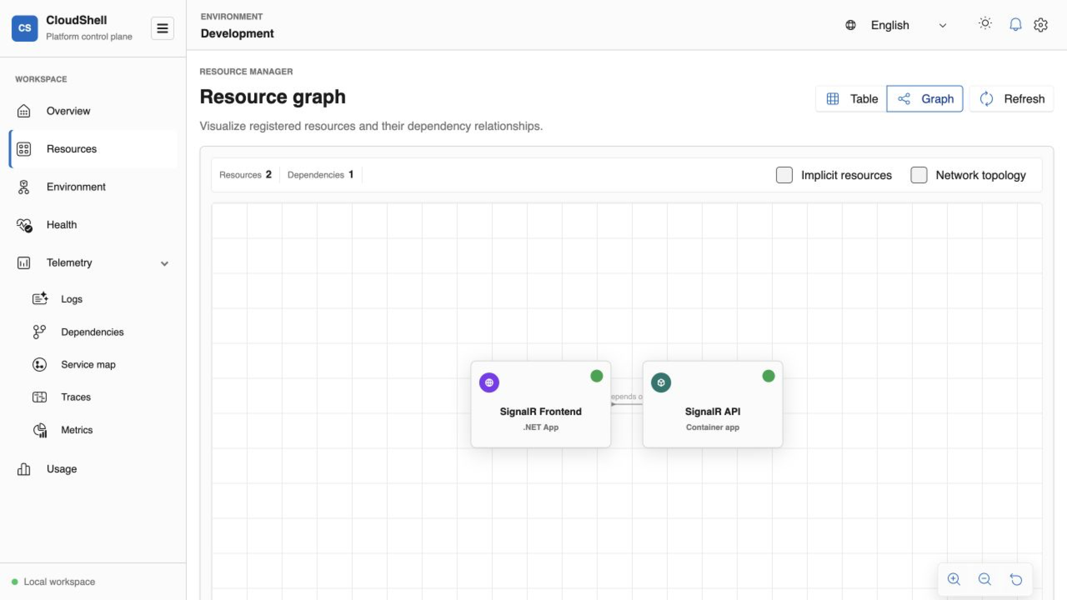Select the SignalR Frontend node

pos(541,404)
